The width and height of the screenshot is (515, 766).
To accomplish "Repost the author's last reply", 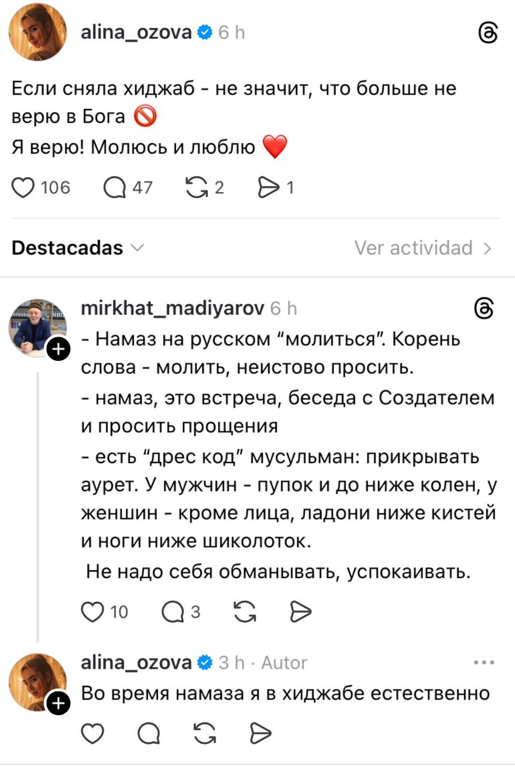I will coord(204,733).
